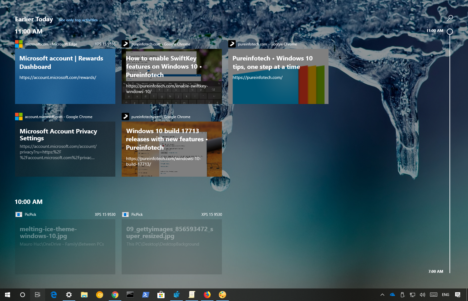The width and height of the screenshot is (468, 301).
Task: Open the 09_gettyimages resized jpg PicPick card
Action: [172, 247]
